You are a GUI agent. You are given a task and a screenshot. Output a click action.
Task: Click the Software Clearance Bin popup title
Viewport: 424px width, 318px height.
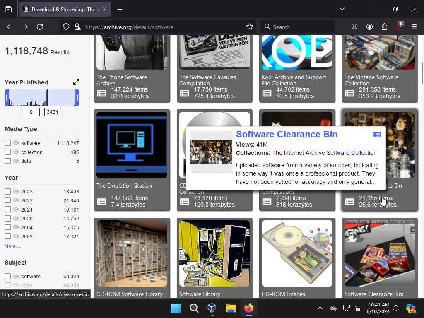tap(287, 135)
